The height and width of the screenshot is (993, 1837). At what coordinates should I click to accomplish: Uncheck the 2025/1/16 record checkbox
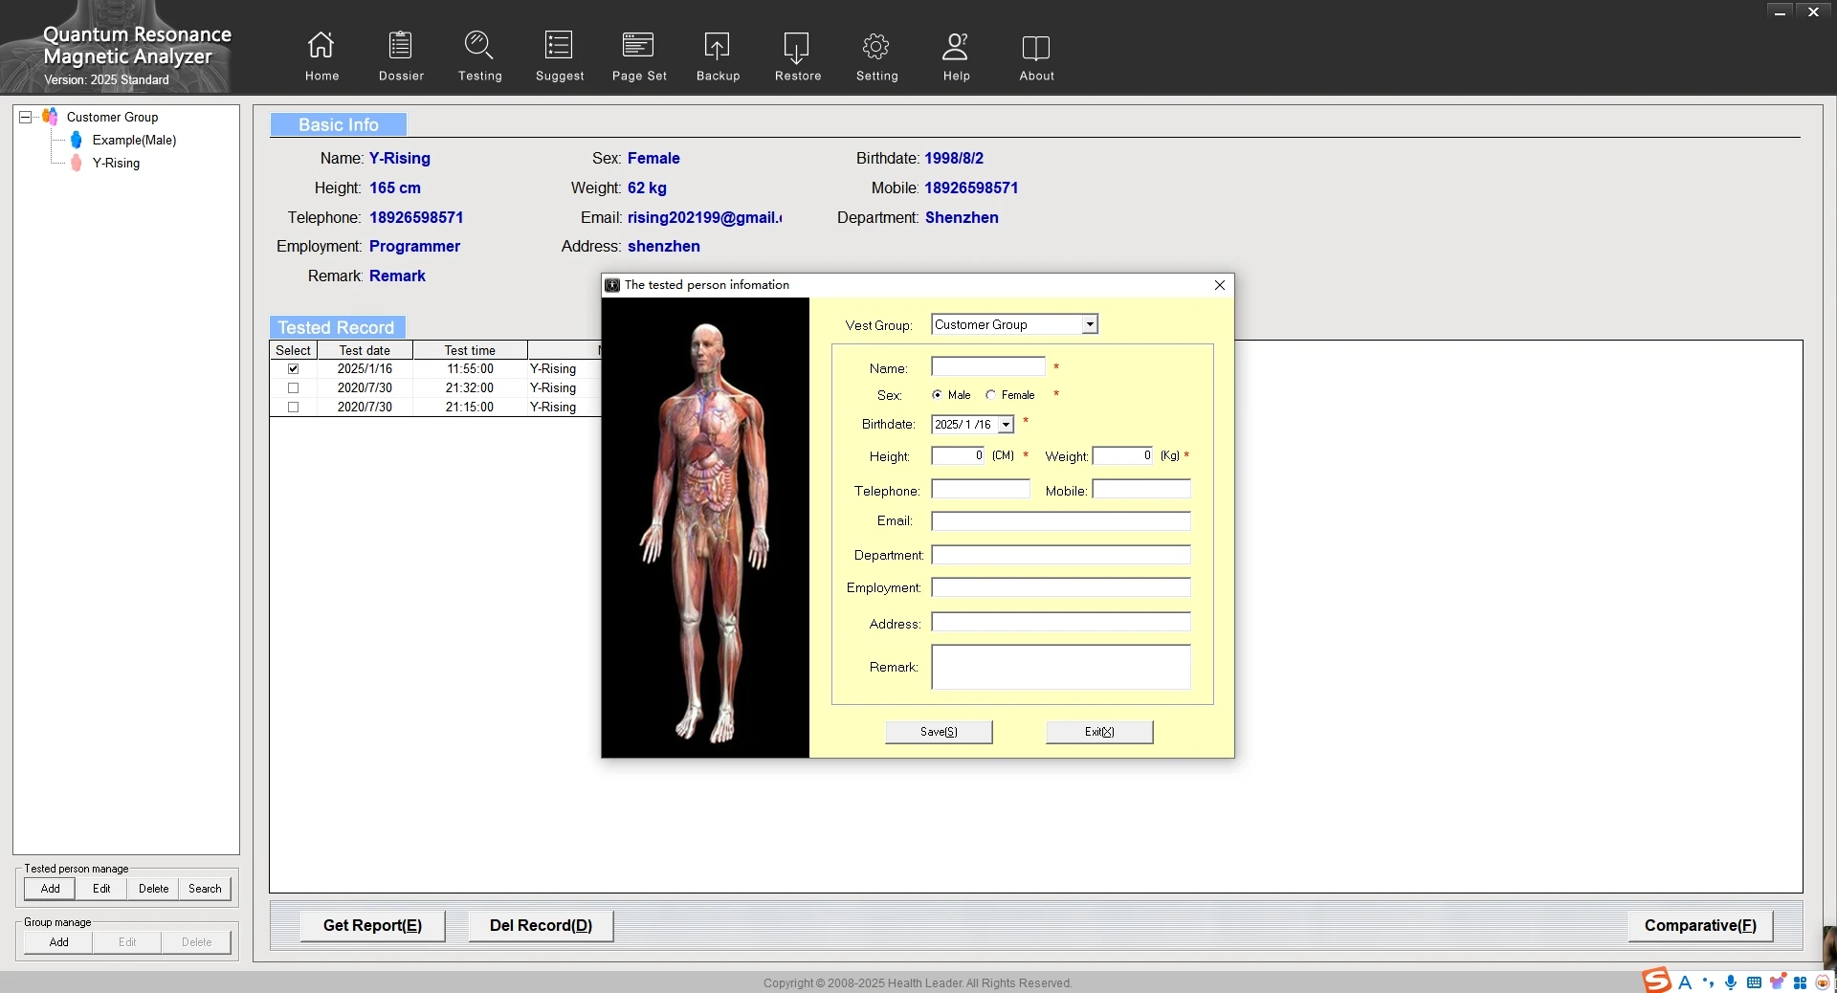pos(294,369)
